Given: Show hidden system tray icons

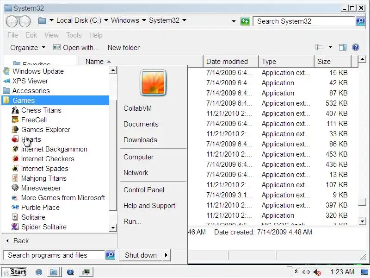Looking at the screenshot, I should pos(296,272).
